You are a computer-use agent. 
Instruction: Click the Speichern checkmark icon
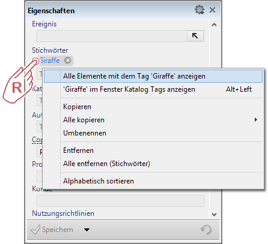35,230
